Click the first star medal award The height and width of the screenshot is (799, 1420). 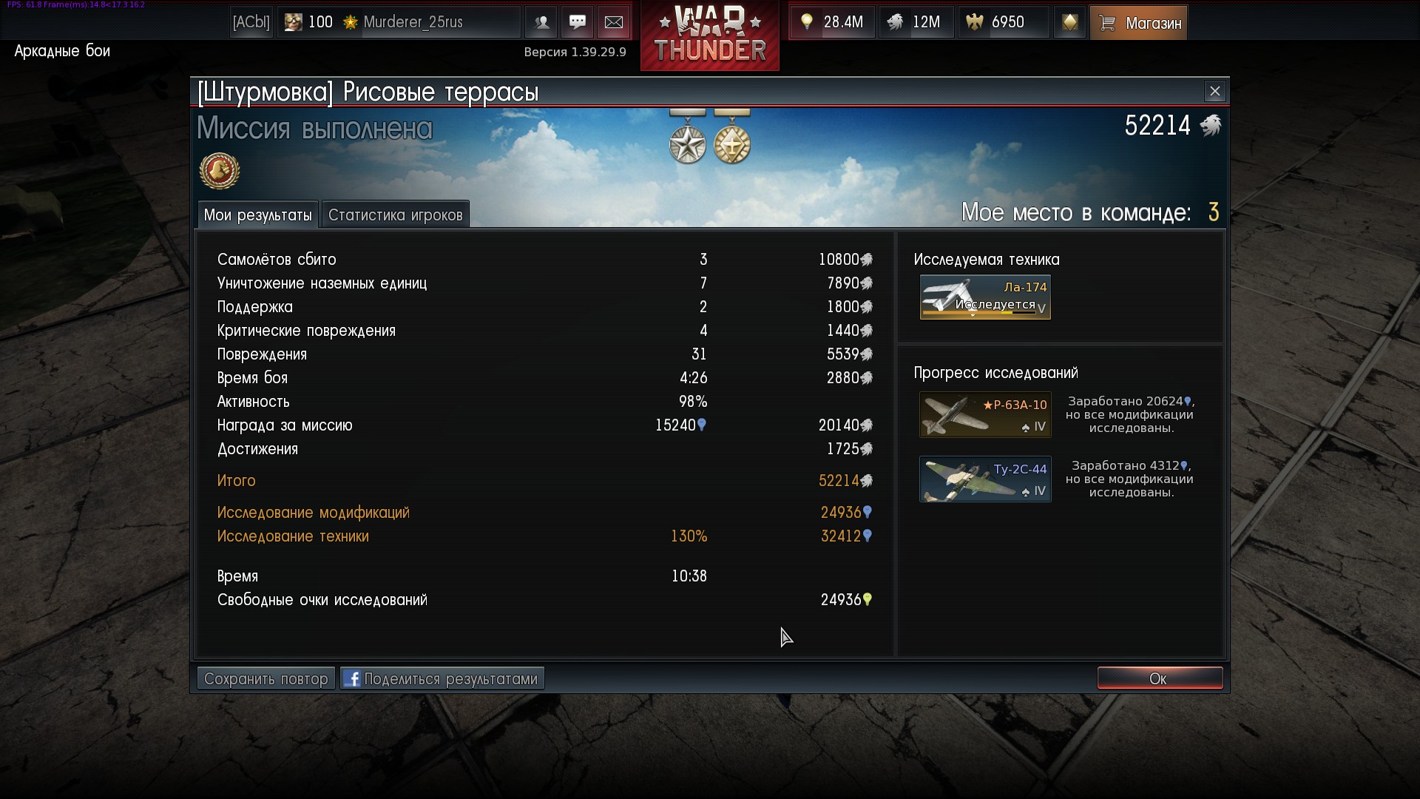pyautogui.click(x=688, y=139)
